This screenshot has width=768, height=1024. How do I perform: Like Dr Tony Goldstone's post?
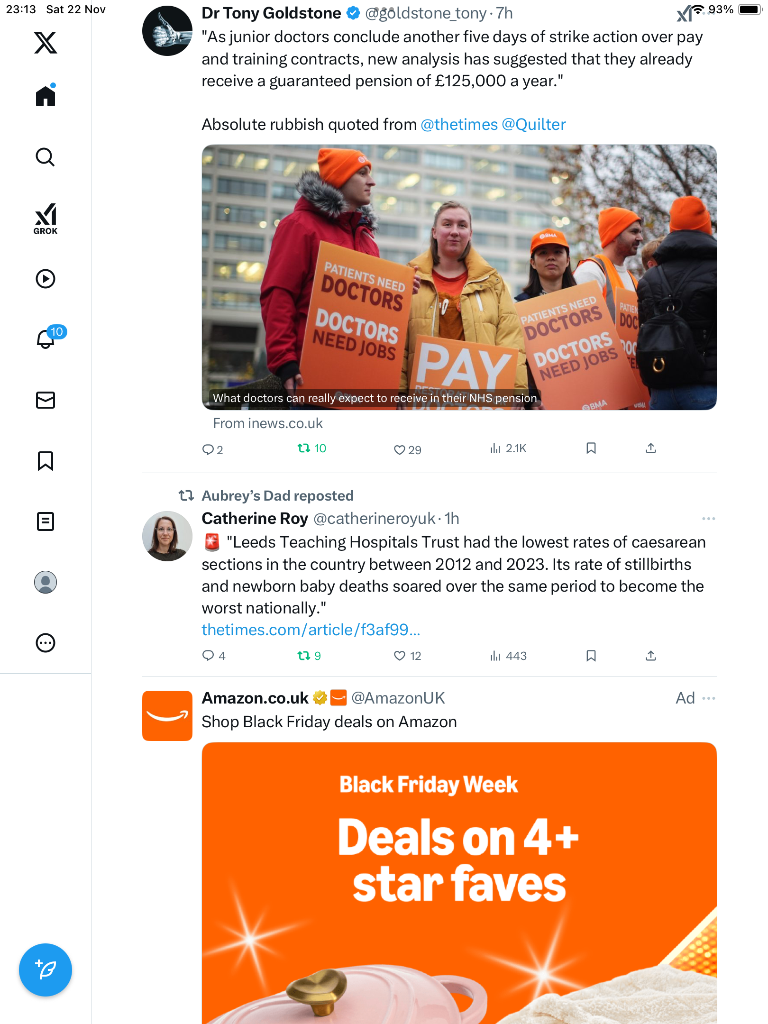pyautogui.click(x=407, y=449)
